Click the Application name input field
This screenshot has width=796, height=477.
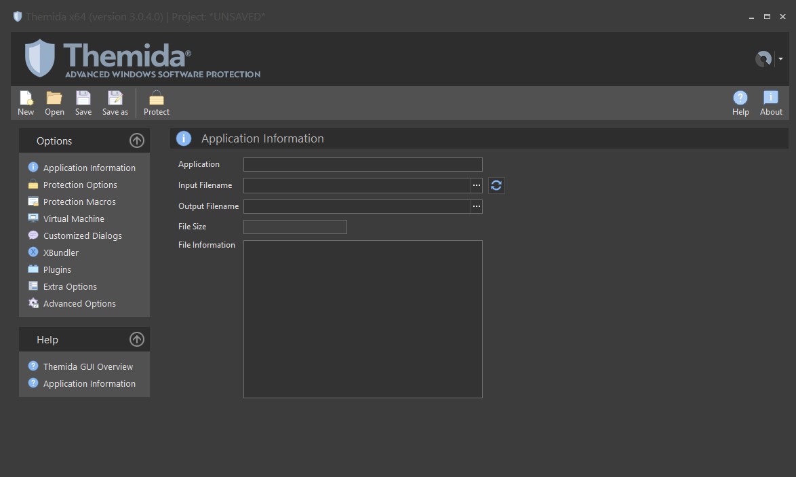pyautogui.click(x=363, y=164)
